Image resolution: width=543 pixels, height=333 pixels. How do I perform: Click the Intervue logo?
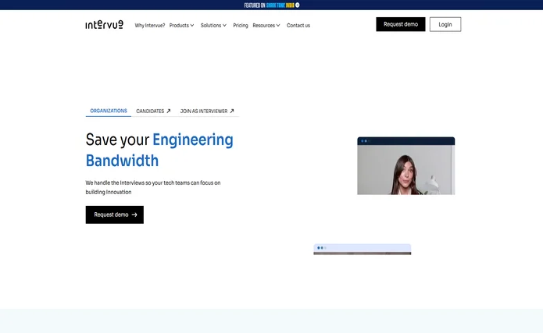click(104, 24)
